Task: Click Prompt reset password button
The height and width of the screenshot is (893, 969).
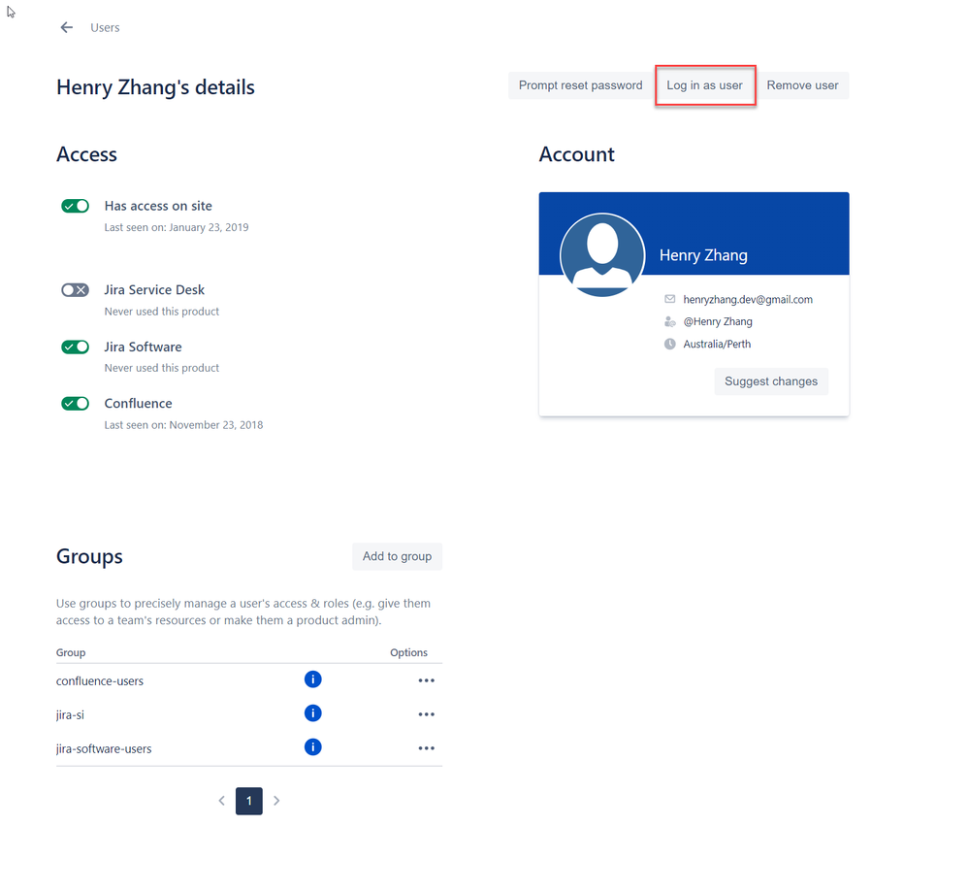Action: [580, 85]
